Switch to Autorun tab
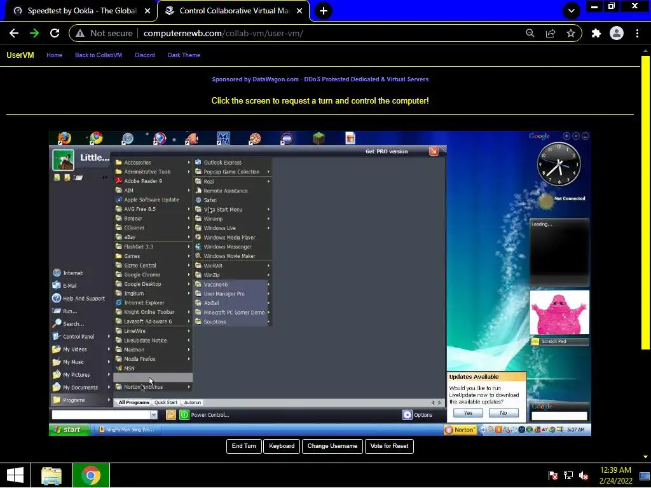This screenshot has width=651, height=488. pos(192,402)
